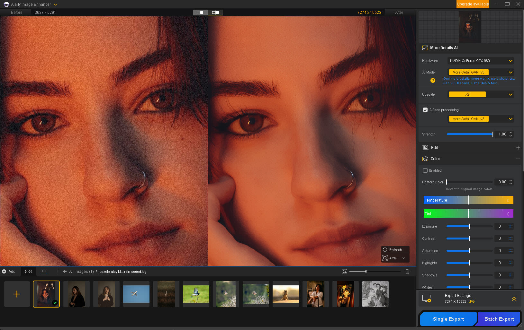Select the side-by-side compare view icon
This screenshot has height=330, width=524.
pos(215,13)
